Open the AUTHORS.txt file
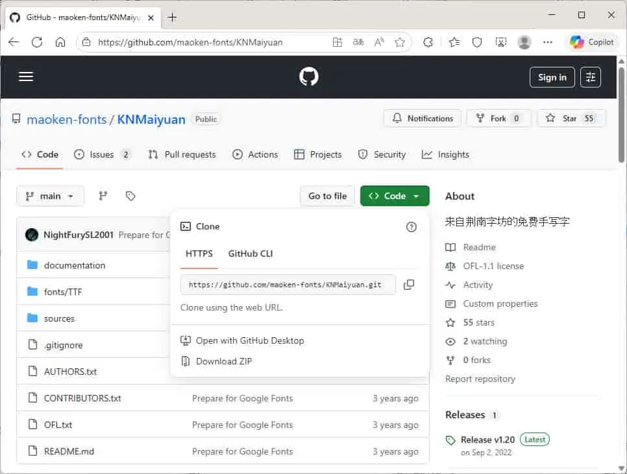The height and width of the screenshot is (474, 627). [70, 372]
